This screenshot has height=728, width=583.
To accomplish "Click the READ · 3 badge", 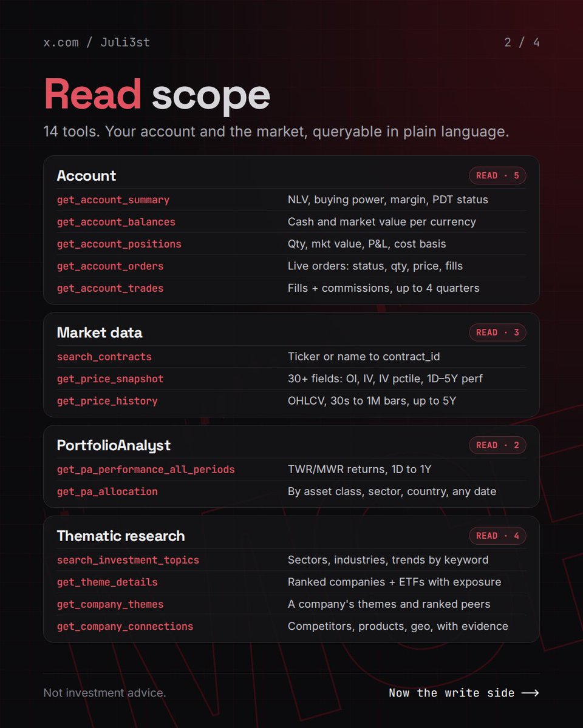I will 497,332.
